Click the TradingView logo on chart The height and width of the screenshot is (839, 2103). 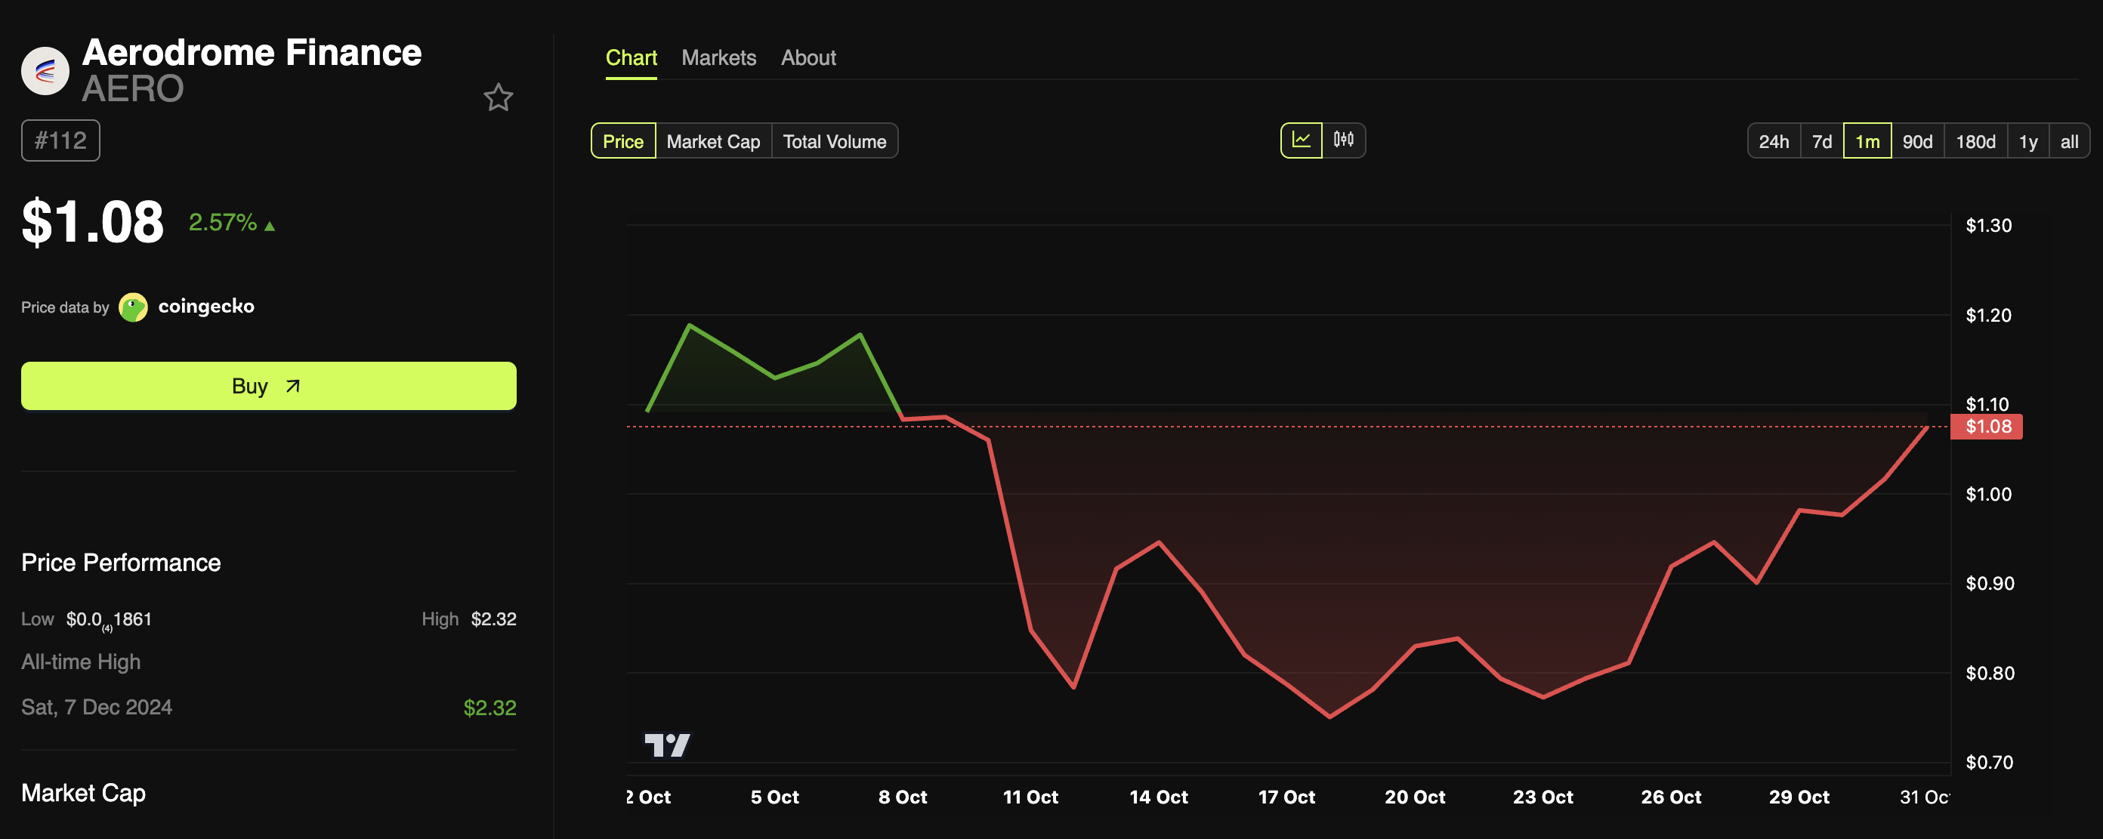click(667, 745)
